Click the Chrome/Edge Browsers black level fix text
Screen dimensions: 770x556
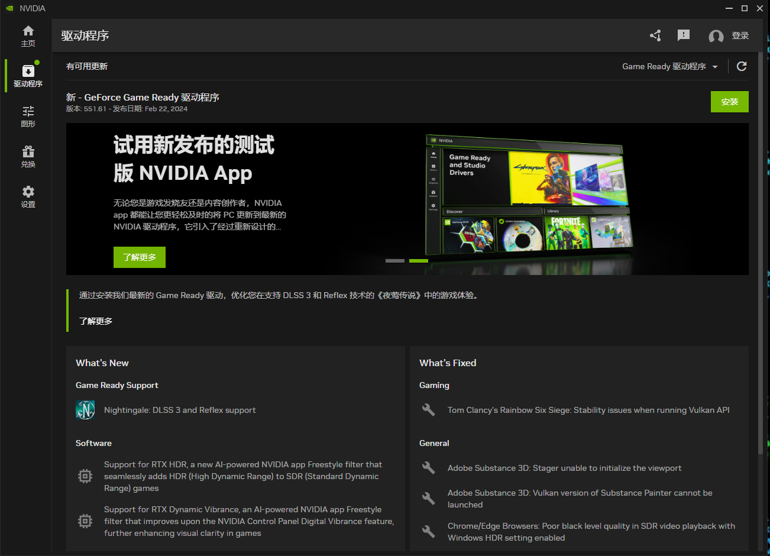(591, 532)
